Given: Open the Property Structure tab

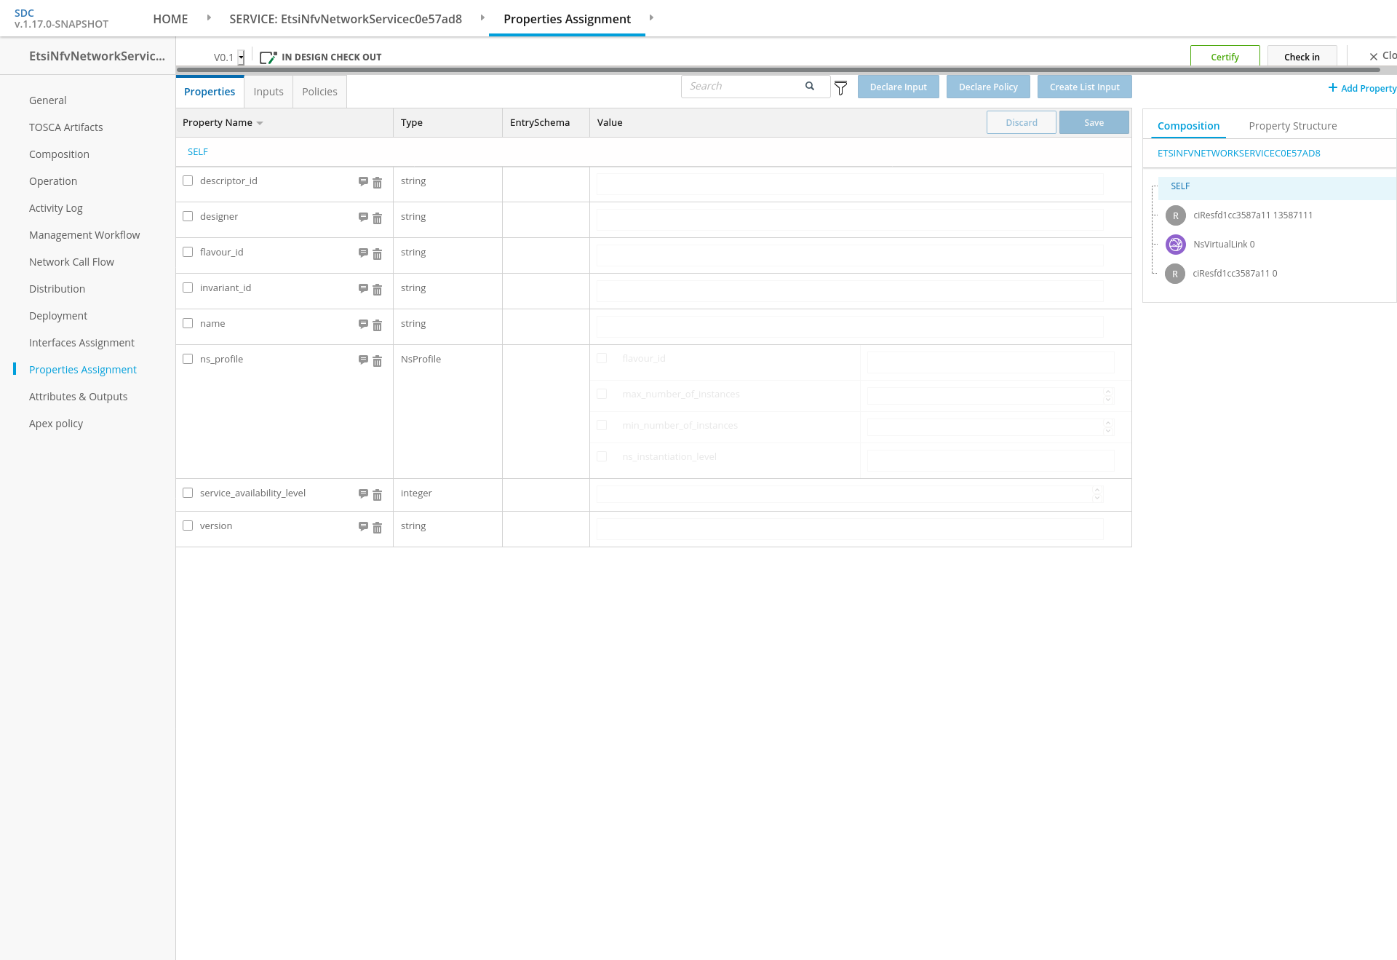Looking at the screenshot, I should [x=1293, y=126].
